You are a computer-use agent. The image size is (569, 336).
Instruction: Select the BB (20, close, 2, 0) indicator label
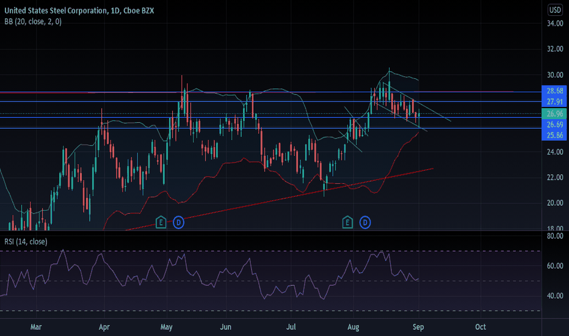point(33,22)
